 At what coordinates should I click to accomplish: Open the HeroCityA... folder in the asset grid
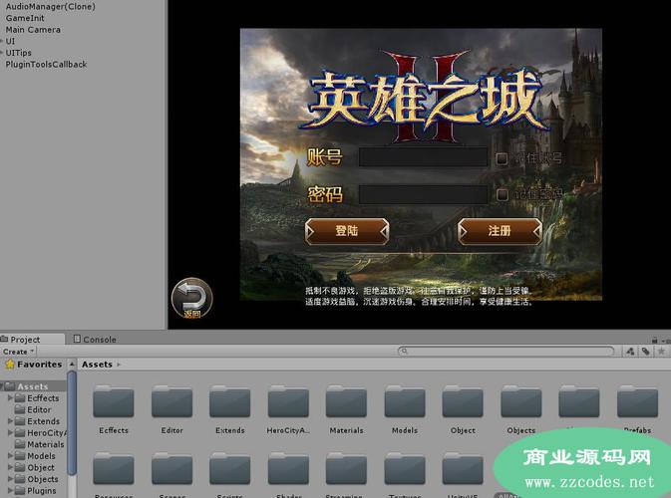click(x=288, y=401)
